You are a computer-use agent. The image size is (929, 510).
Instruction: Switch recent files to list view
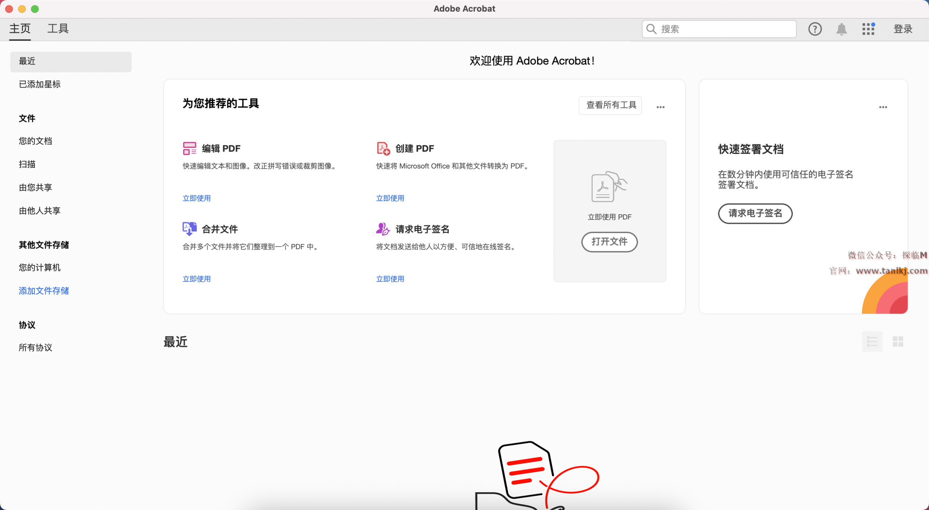pos(872,341)
